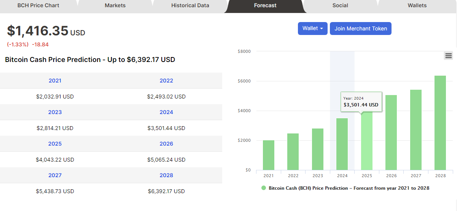Viewport: 460px width, 211px height.
Task: Toggle the Bitcoin Cash legend marker
Action: 264,188
